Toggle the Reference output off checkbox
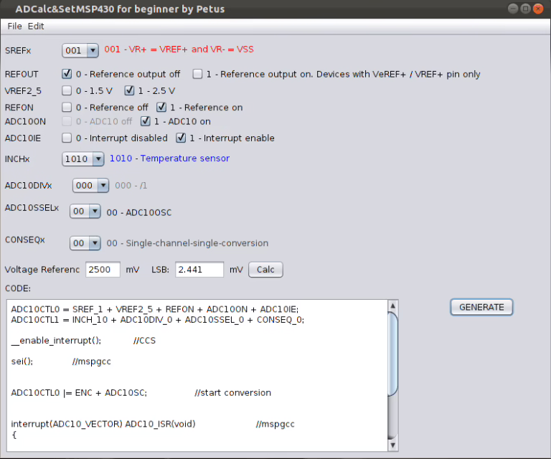 tap(67, 74)
